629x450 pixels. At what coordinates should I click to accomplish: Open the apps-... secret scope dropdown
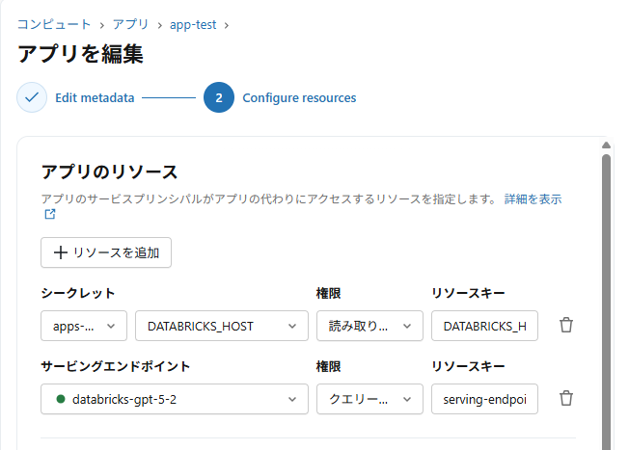click(84, 326)
